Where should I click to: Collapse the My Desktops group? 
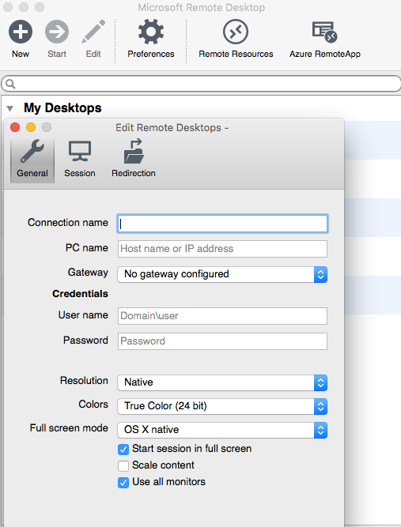pos(9,108)
